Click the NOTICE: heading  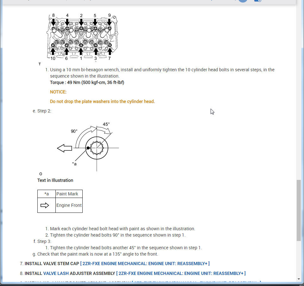58,92
